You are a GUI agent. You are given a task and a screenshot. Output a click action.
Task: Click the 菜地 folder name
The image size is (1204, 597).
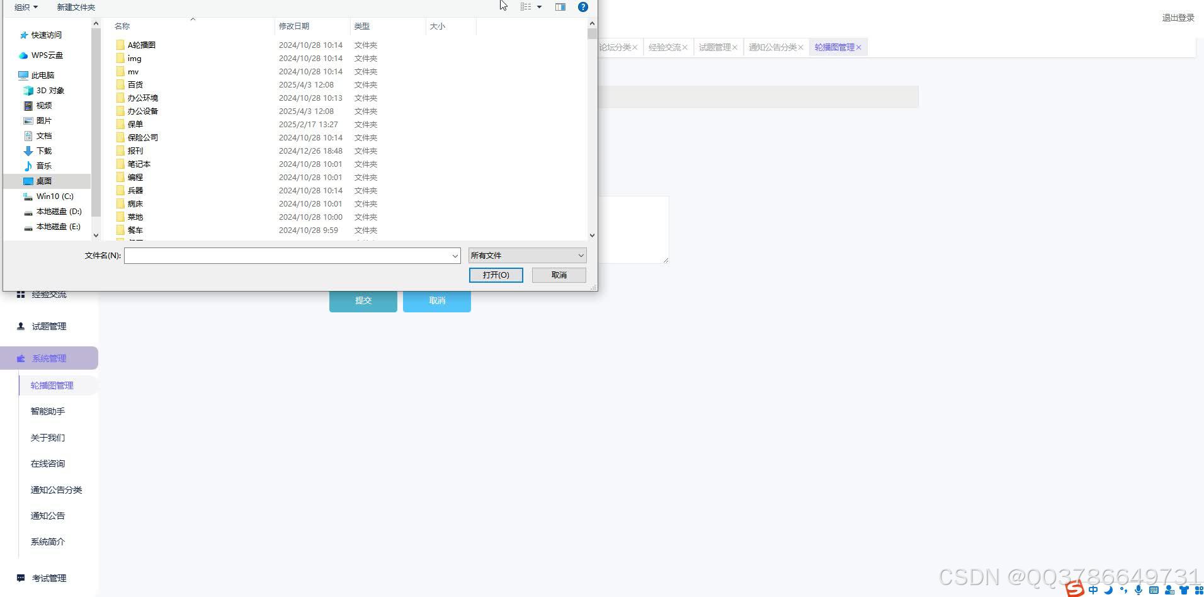pyautogui.click(x=135, y=217)
